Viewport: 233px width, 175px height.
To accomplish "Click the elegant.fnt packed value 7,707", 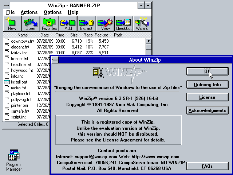I will pyautogui.click(x=103, y=47).
